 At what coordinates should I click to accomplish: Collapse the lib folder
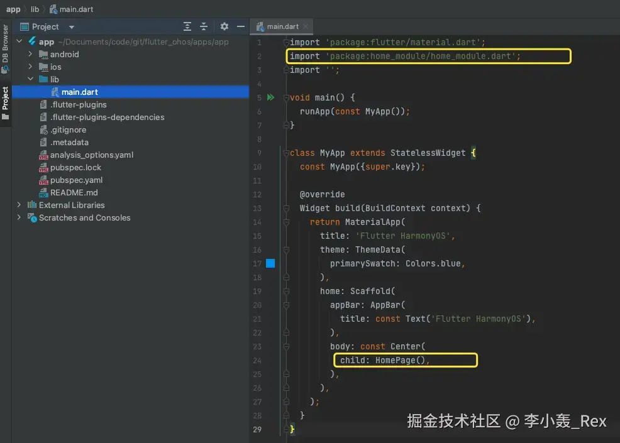30,79
